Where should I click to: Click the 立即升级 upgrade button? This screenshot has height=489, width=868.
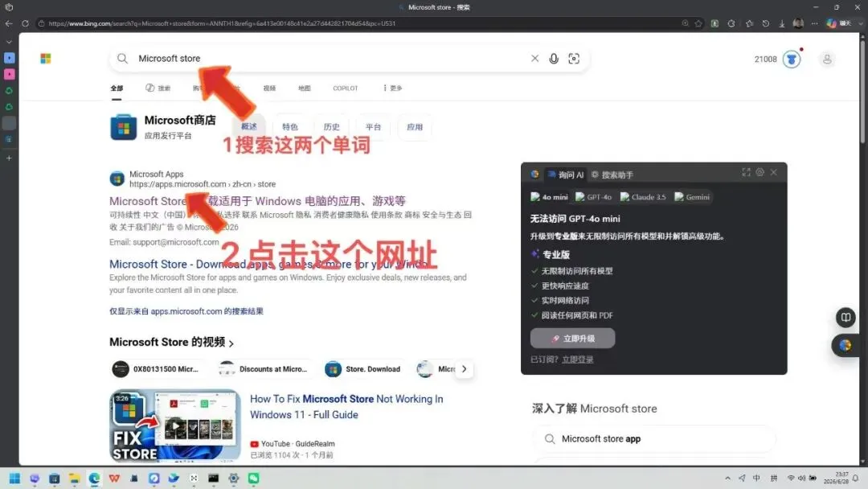(x=572, y=339)
